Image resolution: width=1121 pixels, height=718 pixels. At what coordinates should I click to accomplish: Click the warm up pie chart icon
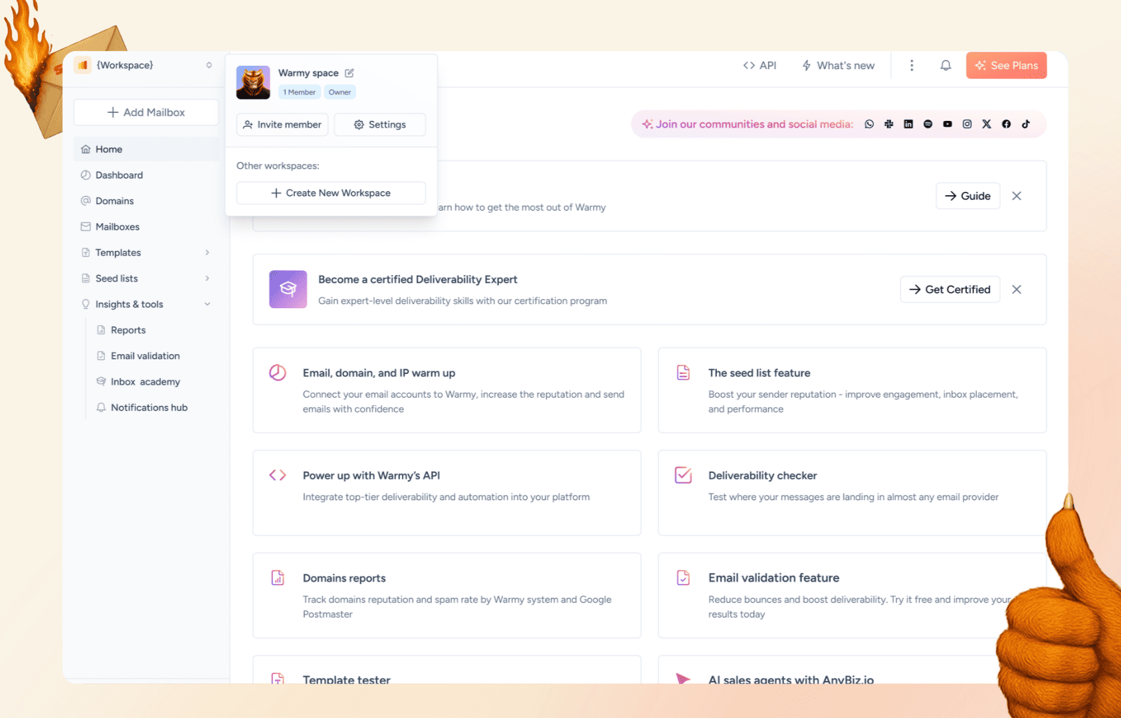[278, 373]
